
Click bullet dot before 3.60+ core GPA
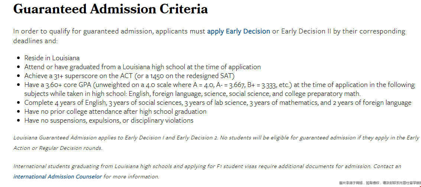pyautogui.click(x=18, y=85)
